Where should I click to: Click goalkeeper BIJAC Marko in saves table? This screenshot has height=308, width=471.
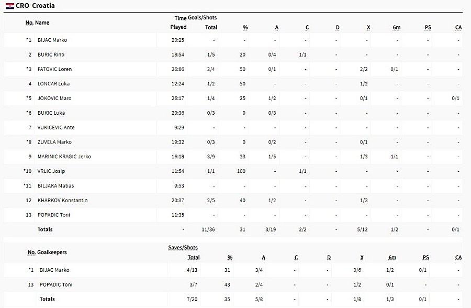(x=54, y=270)
